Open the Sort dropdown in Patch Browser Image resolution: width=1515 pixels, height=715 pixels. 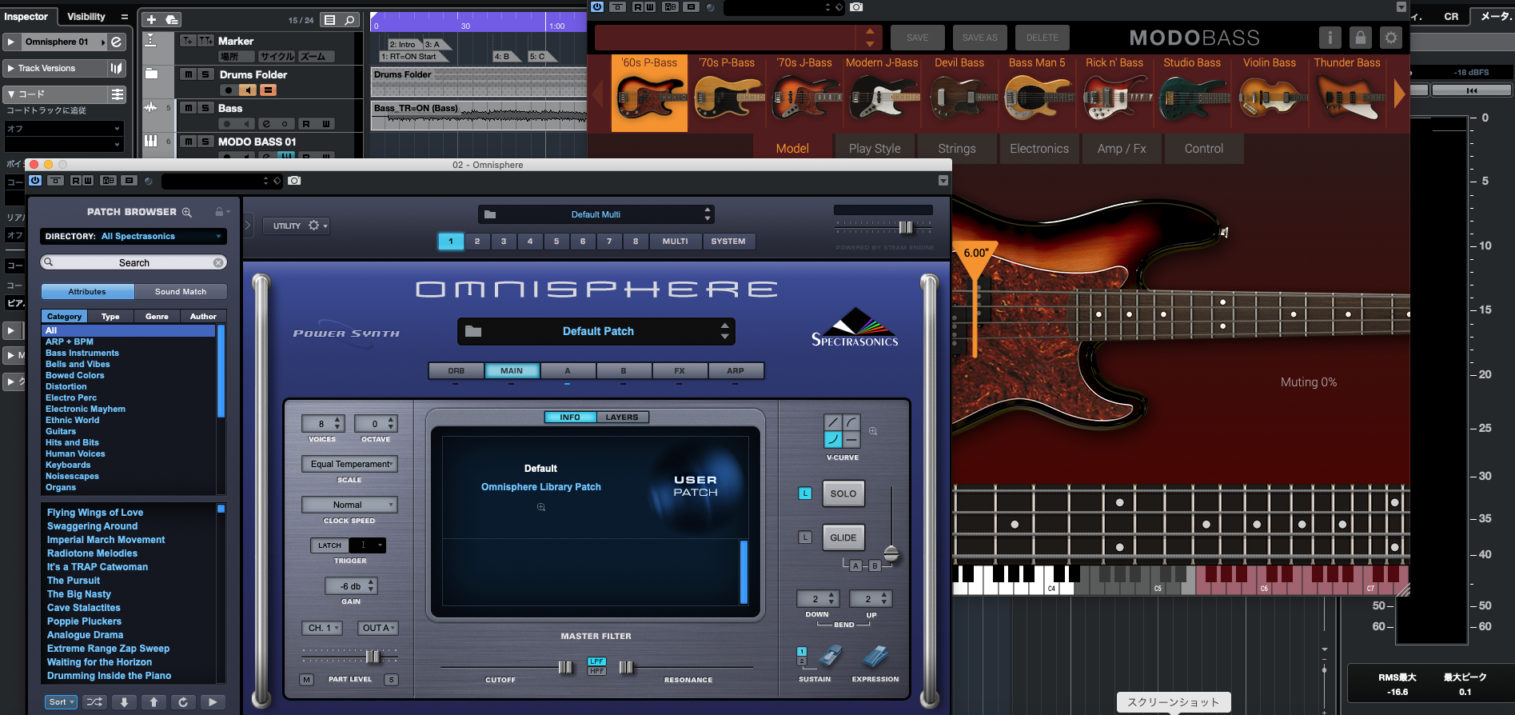pyautogui.click(x=62, y=702)
